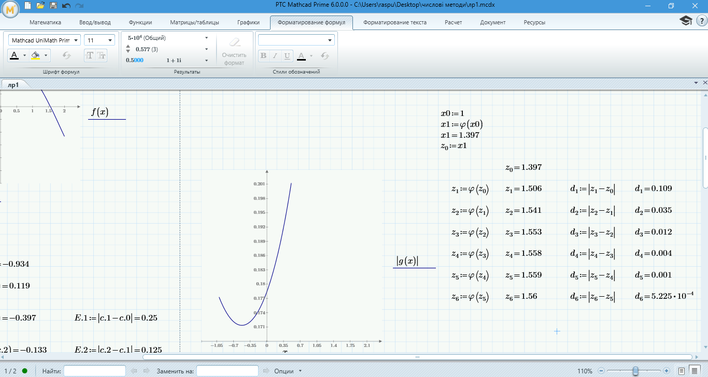Expand the result format Общий dropdown
Image resolution: width=708 pixels, height=377 pixels.
point(206,38)
